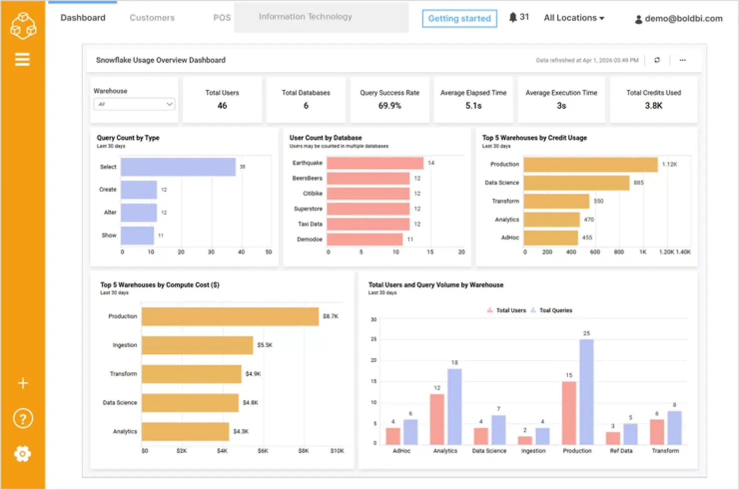Open help via the question mark icon
This screenshot has height=490, width=739.
(23, 419)
